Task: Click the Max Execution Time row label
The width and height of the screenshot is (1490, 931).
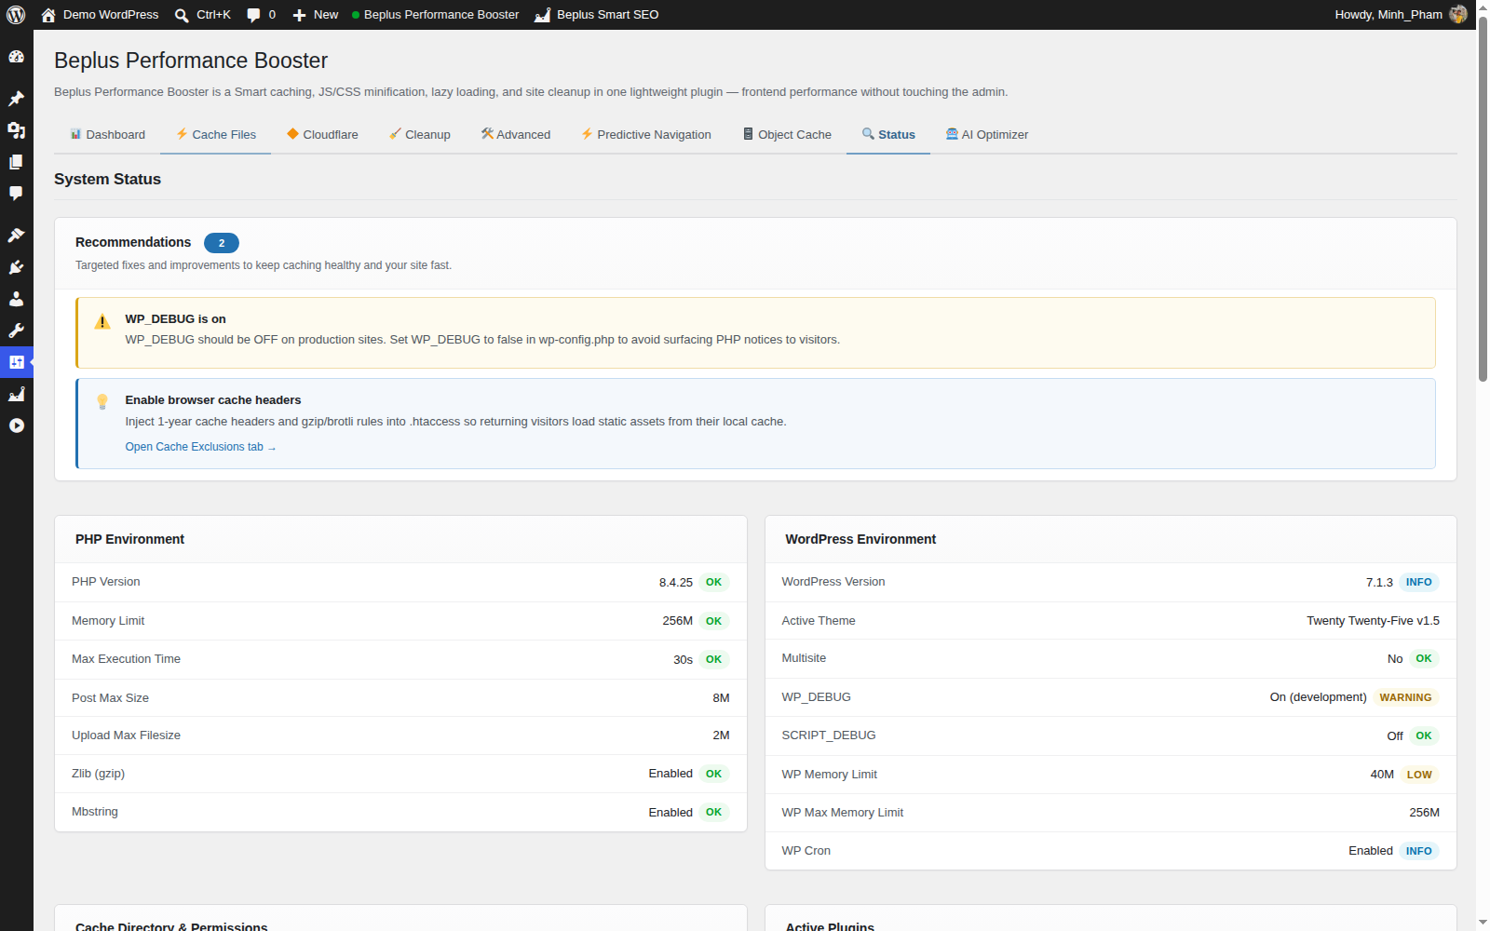Action: click(126, 659)
